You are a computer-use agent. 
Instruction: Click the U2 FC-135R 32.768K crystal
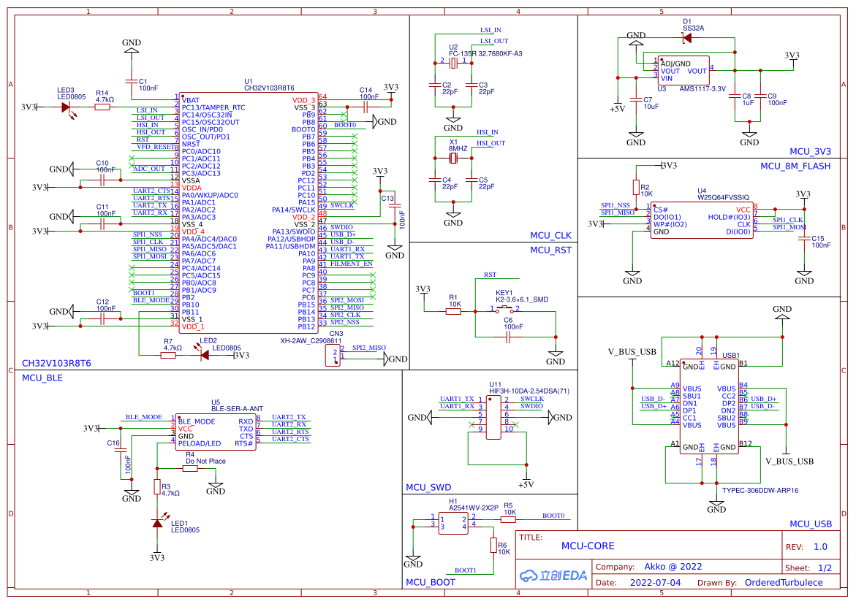[x=453, y=64]
